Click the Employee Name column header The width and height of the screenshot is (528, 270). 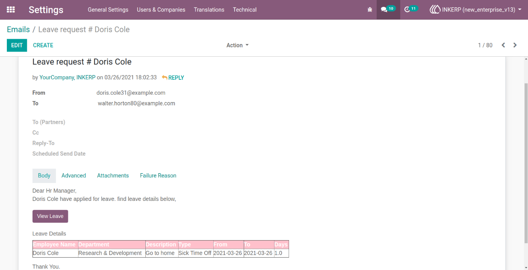click(x=54, y=244)
